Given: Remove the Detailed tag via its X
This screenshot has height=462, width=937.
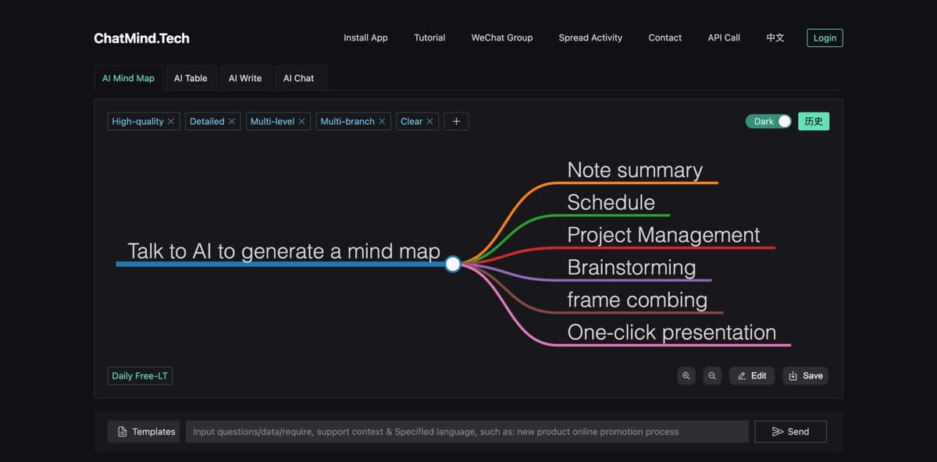Looking at the screenshot, I should click(x=232, y=122).
